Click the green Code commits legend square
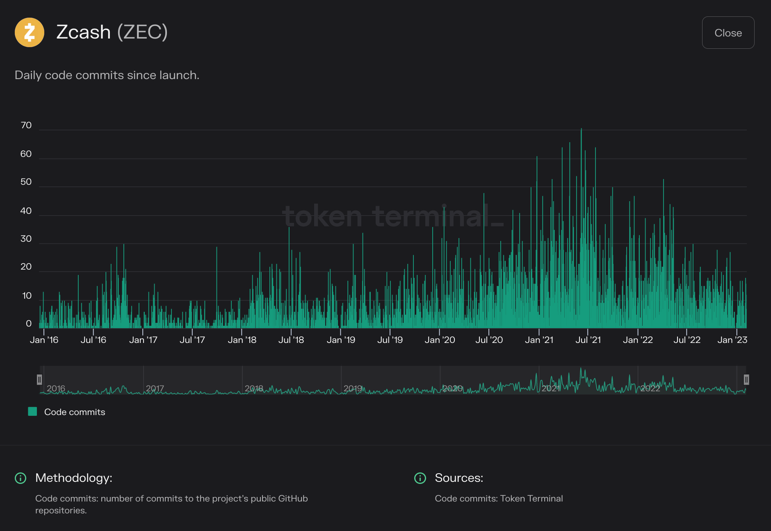771x531 pixels. point(32,411)
